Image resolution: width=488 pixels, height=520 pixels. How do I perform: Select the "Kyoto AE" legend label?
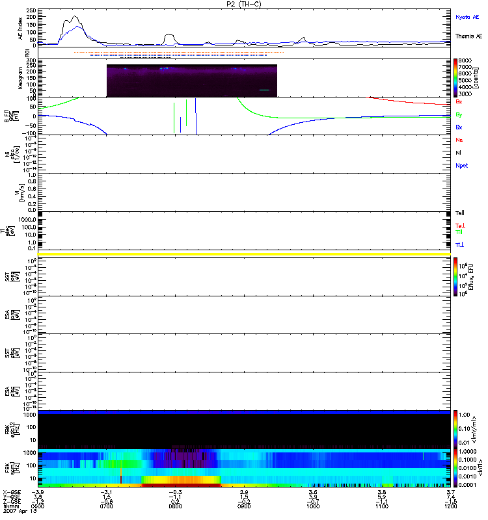click(x=467, y=17)
